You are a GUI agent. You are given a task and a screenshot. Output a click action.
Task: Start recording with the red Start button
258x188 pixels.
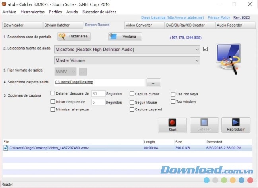[x=172, y=125]
